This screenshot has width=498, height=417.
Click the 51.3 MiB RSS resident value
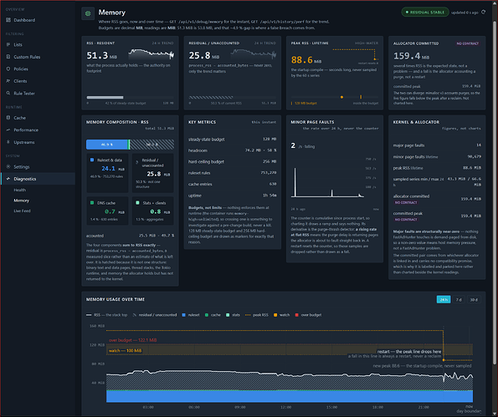pyautogui.click(x=101, y=55)
